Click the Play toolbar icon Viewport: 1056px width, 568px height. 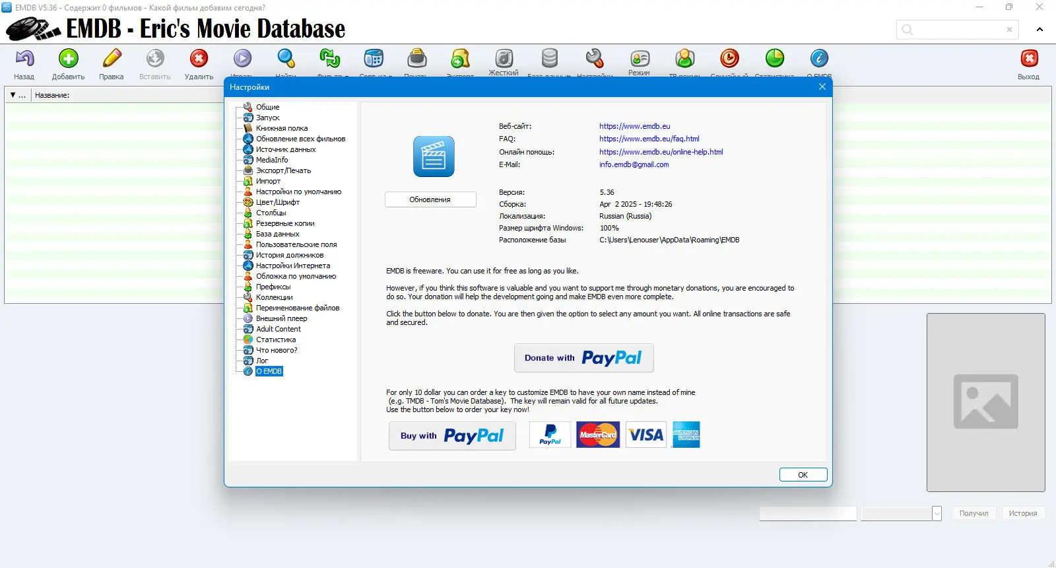pos(242,59)
